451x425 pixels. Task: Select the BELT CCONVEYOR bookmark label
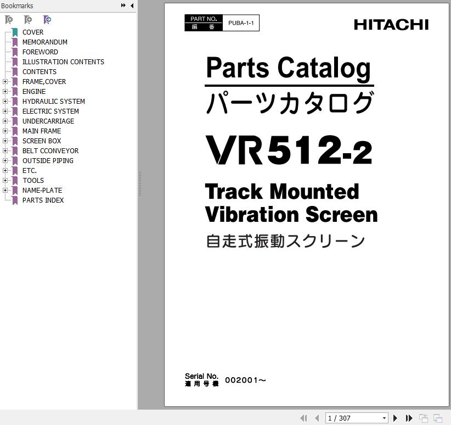[50, 151]
